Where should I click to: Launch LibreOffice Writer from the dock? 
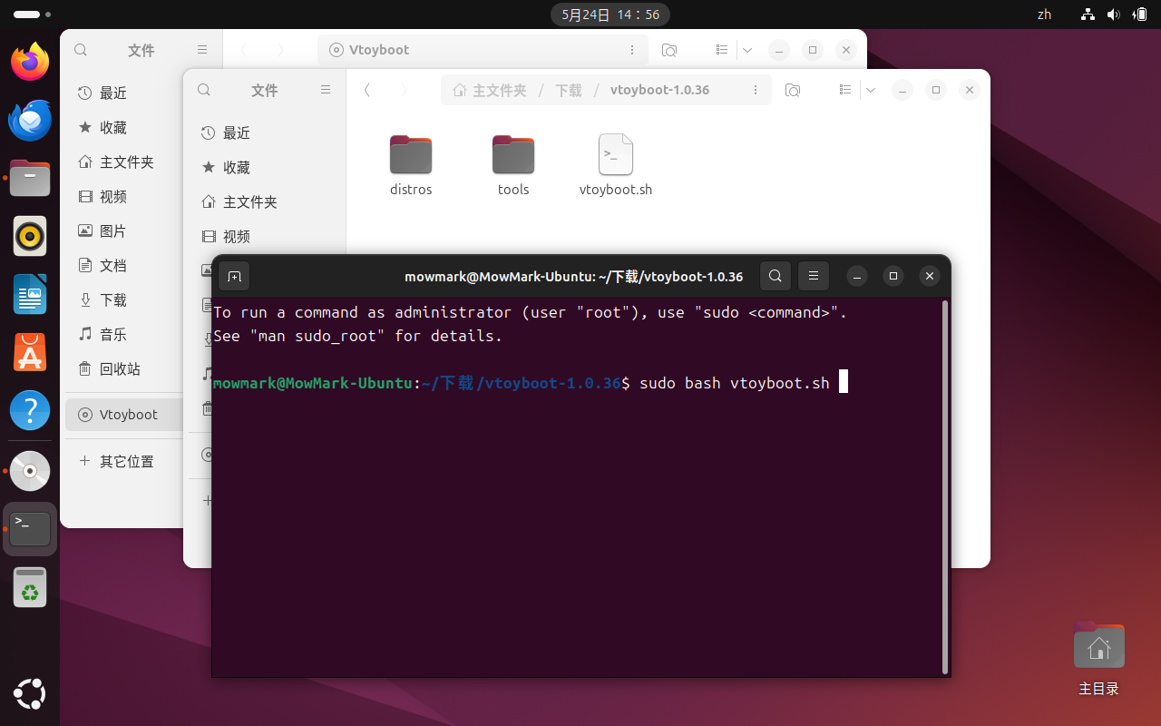[x=30, y=294]
